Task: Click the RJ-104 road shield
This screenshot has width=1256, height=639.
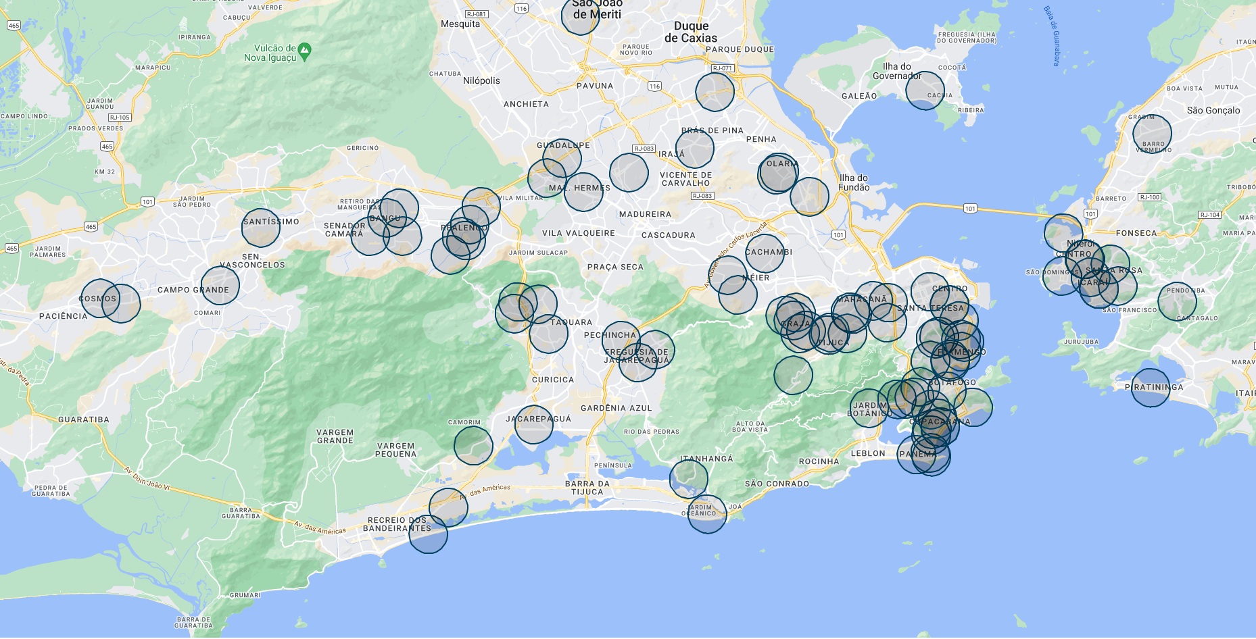Action: (1209, 215)
